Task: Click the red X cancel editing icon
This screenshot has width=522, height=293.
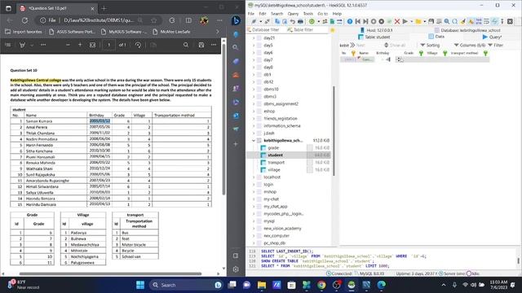Action: click(x=397, y=21)
